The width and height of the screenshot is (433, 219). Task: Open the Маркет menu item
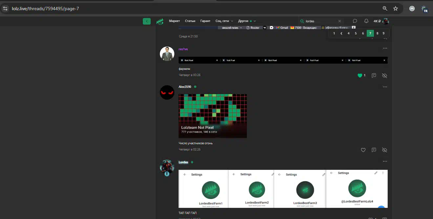coord(174,21)
